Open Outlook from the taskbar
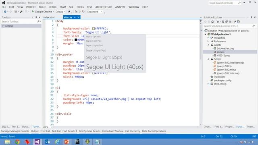Image resolution: width=258 pixels, height=145 pixels. click(48, 142)
